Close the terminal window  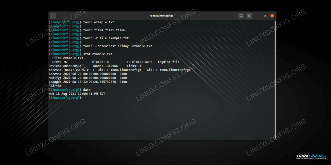[272, 16]
